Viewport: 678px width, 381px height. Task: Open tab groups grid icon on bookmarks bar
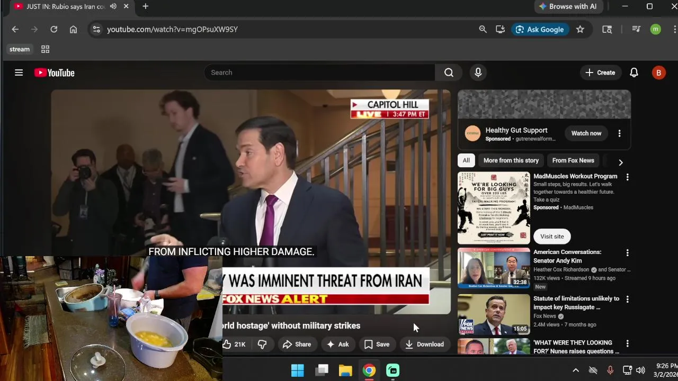click(x=45, y=49)
